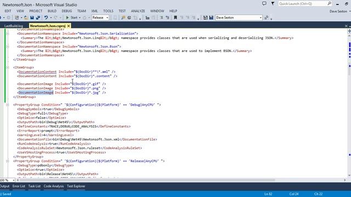Click the "Ch 22" status bar entry
Viewport: 351px width, 197px height.
pyautogui.click(x=318, y=194)
